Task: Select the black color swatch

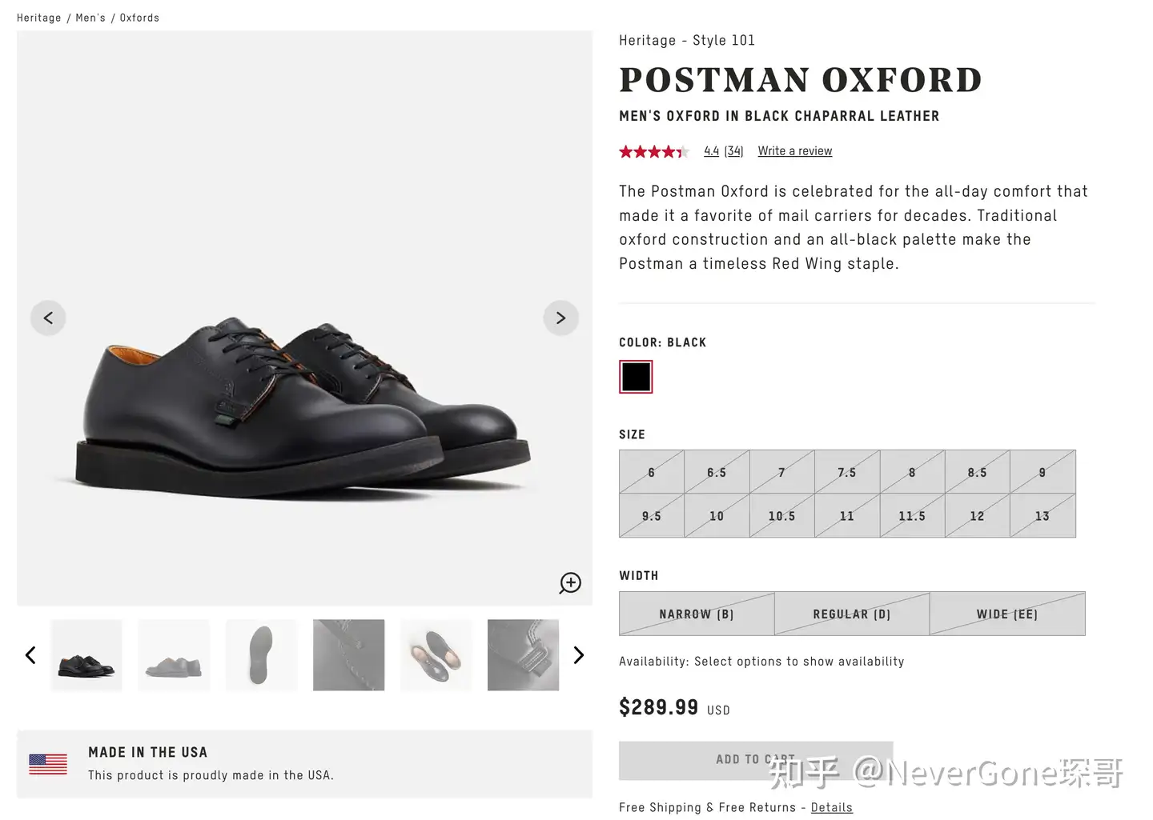Action: pyautogui.click(x=636, y=377)
